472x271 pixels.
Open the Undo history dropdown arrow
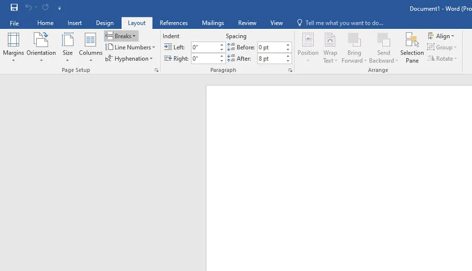(x=36, y=7)
